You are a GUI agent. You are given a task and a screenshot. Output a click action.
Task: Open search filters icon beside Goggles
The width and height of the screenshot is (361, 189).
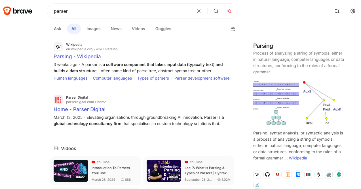233,29
